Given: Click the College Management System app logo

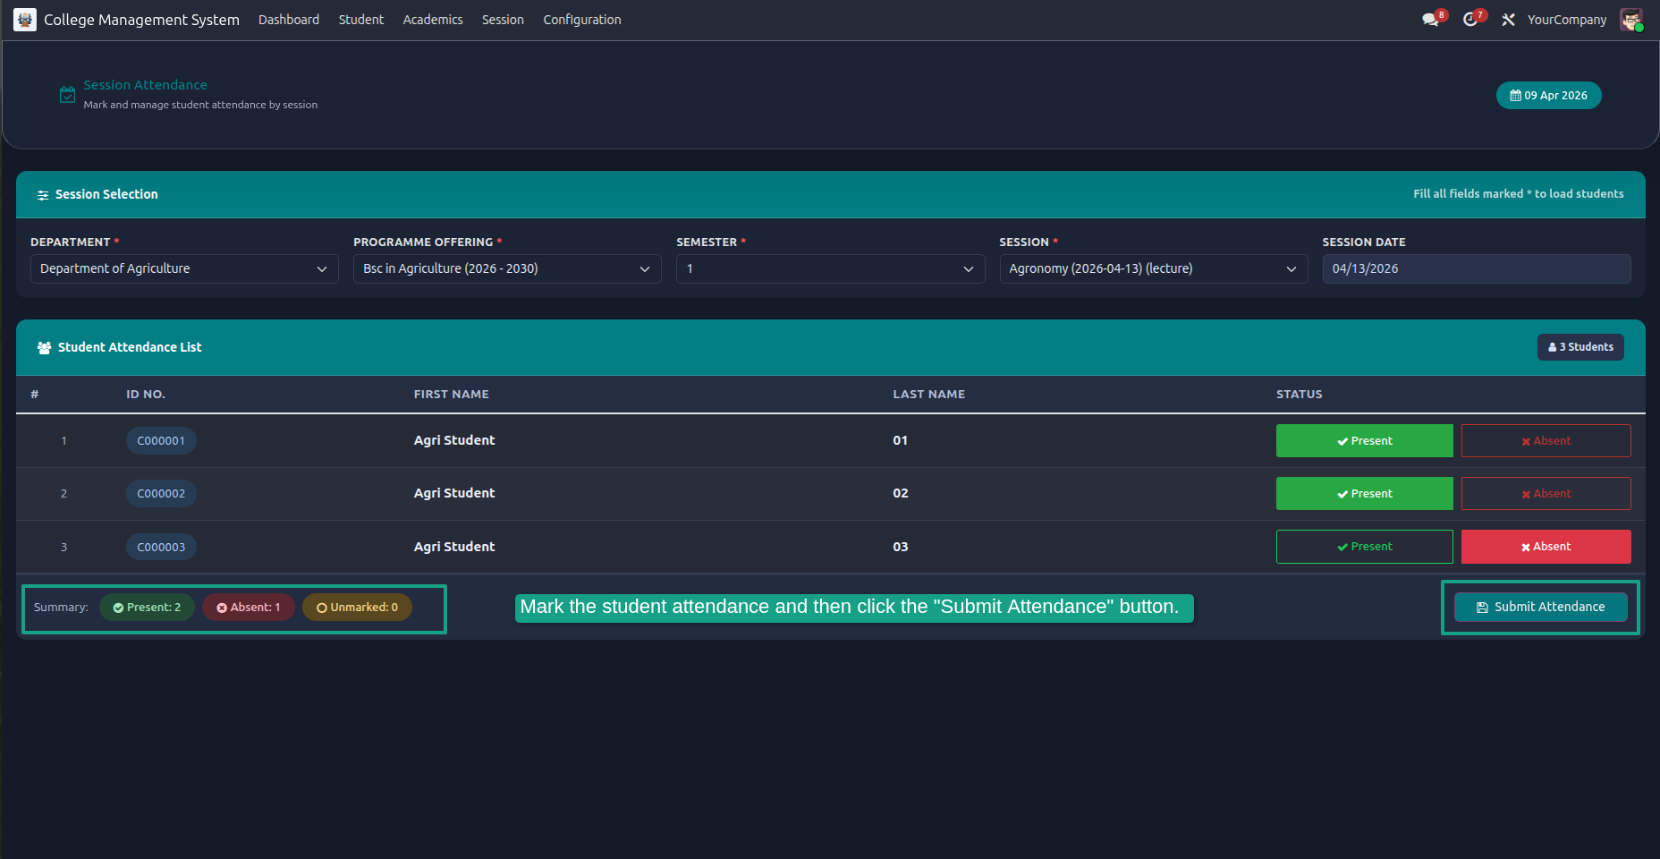Looking at the screenshot, I should tap(25, 20).
